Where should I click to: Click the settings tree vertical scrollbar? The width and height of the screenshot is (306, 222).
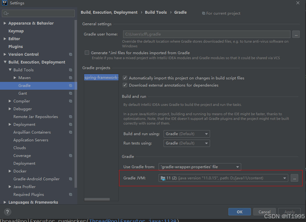[x=76, y=103]
